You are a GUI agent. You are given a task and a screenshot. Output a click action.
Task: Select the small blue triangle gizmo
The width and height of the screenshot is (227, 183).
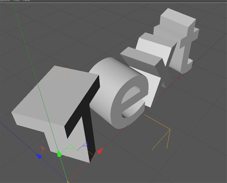coord(85,144)
